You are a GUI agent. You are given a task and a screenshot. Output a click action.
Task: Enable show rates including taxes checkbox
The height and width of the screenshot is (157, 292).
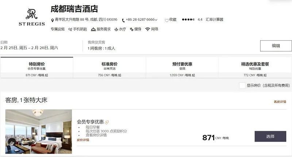[242, 86]
